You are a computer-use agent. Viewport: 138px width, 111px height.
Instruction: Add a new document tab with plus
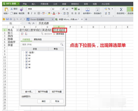86,19
